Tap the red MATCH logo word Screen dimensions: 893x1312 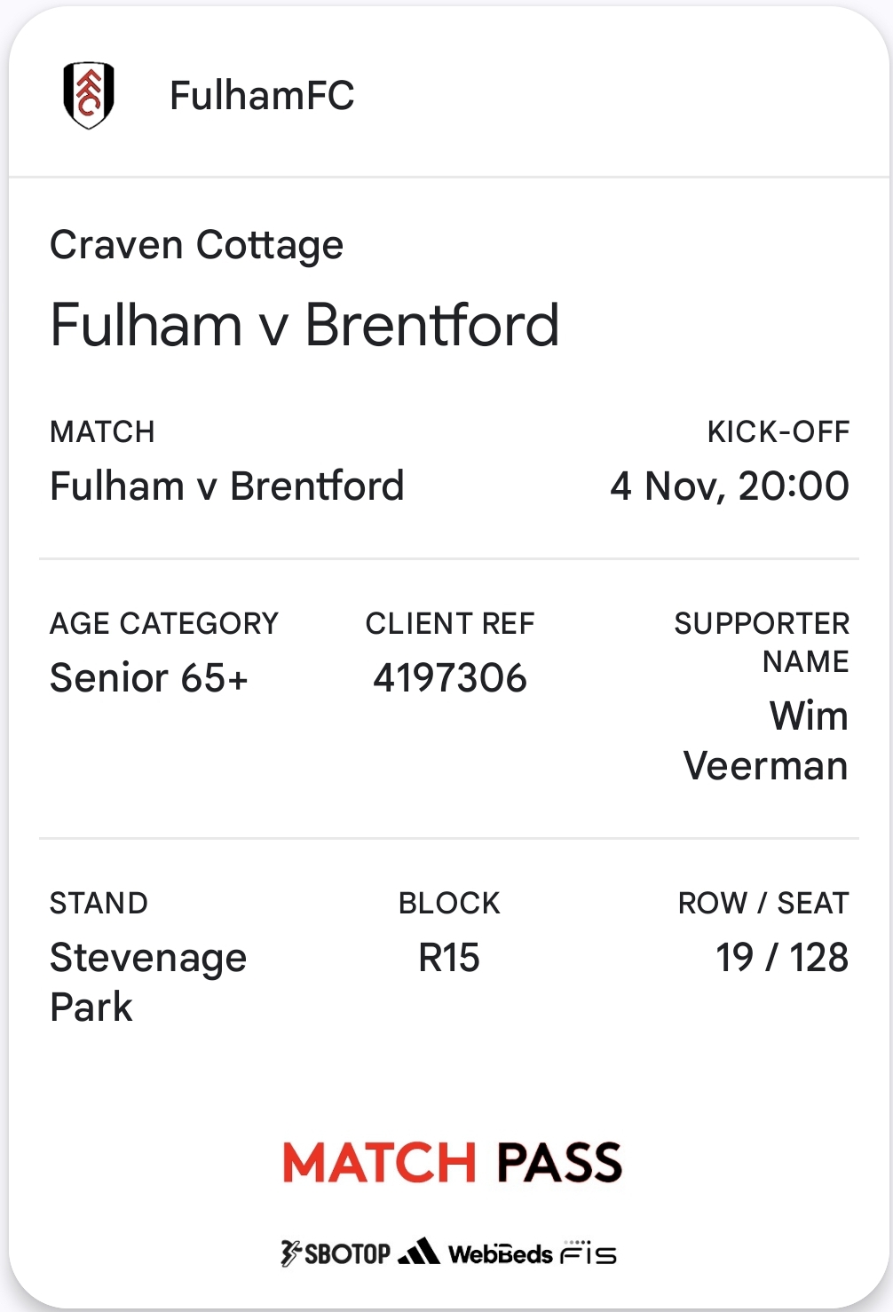[x=380, y=1163]
